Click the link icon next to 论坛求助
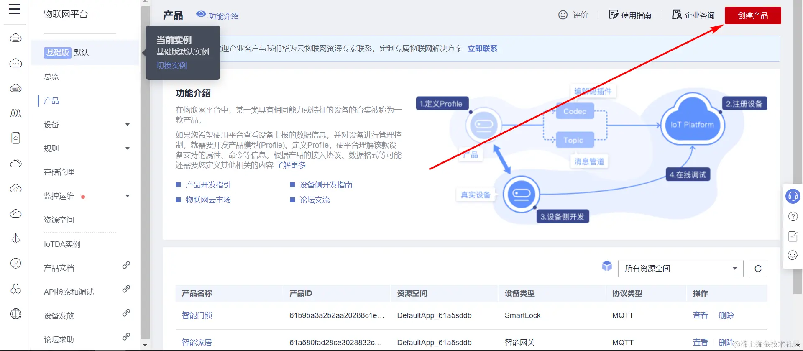803x351 pixels. pyautogui.click(x=126, y=337)
